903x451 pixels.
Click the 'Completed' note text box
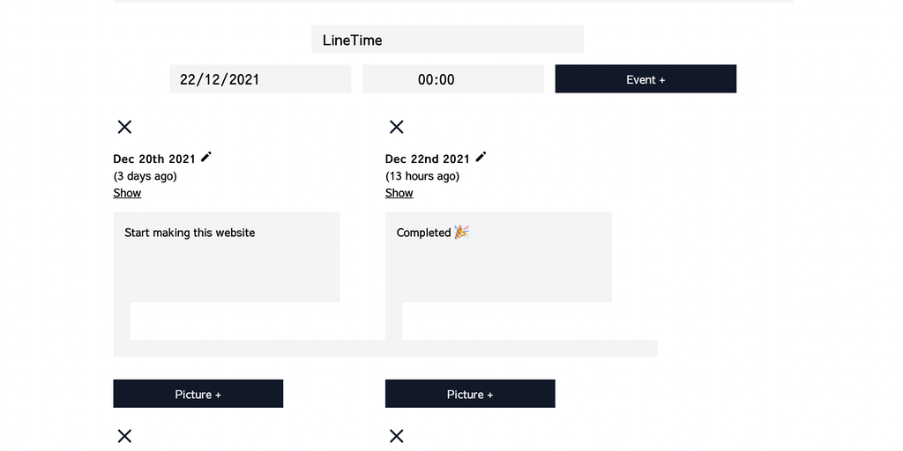coord(498,256)
